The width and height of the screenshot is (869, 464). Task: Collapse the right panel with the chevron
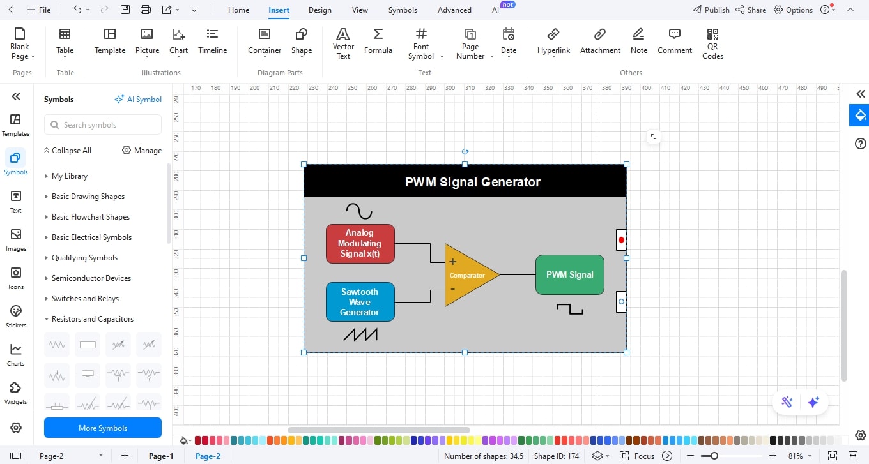click(859, 94)
